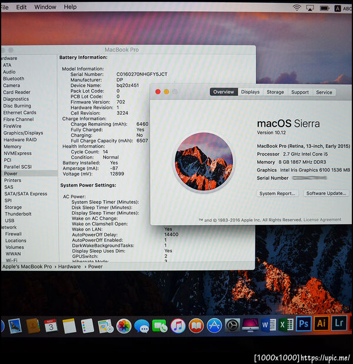The width and height of the screenshot is (353, 364).
Task: Select Printers in the sidebar
Action: pyautogui.click(x=13, y=180)
